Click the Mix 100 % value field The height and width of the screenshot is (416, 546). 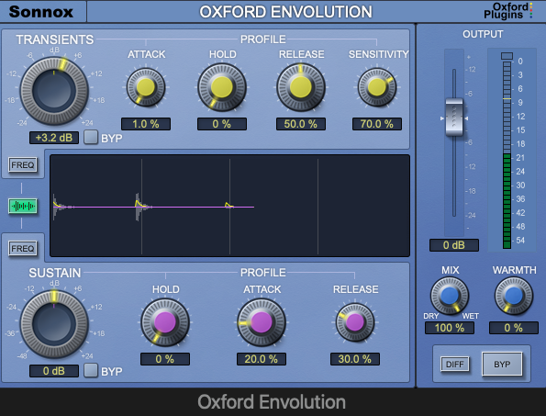point(450,328)
